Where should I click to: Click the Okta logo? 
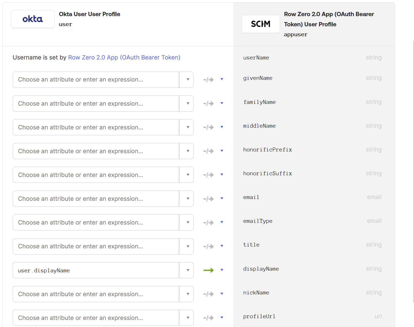coord(33,19)
